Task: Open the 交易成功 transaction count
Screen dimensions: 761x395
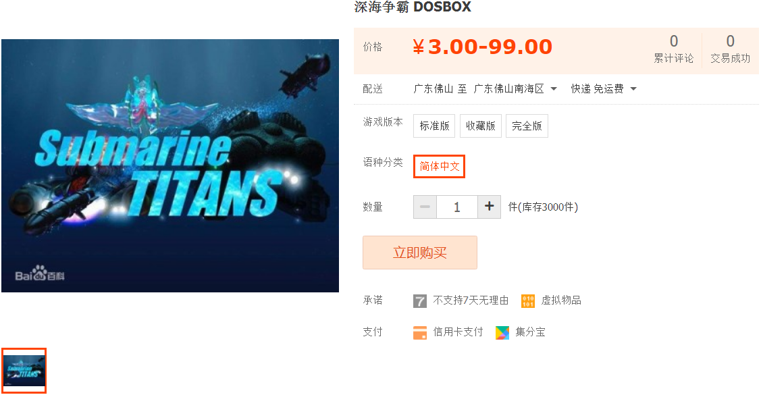Action: [x=730, y=49]
